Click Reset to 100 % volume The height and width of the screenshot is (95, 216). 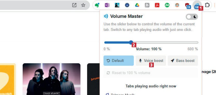151,73
